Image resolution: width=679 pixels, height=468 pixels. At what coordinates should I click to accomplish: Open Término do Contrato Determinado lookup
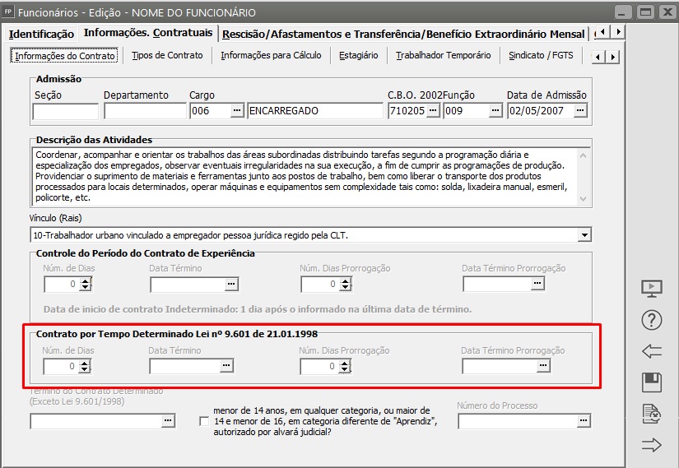point(168,421)
